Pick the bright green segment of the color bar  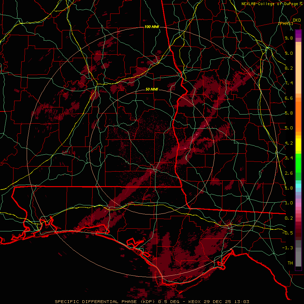coord(298,163)
